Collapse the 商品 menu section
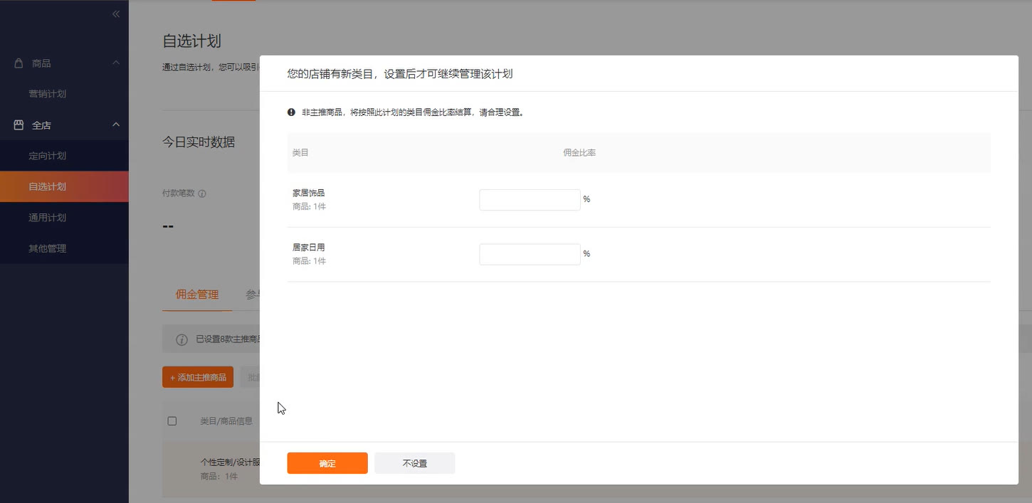Viewport: 1032px width, 503px height. tap(116, 63)
